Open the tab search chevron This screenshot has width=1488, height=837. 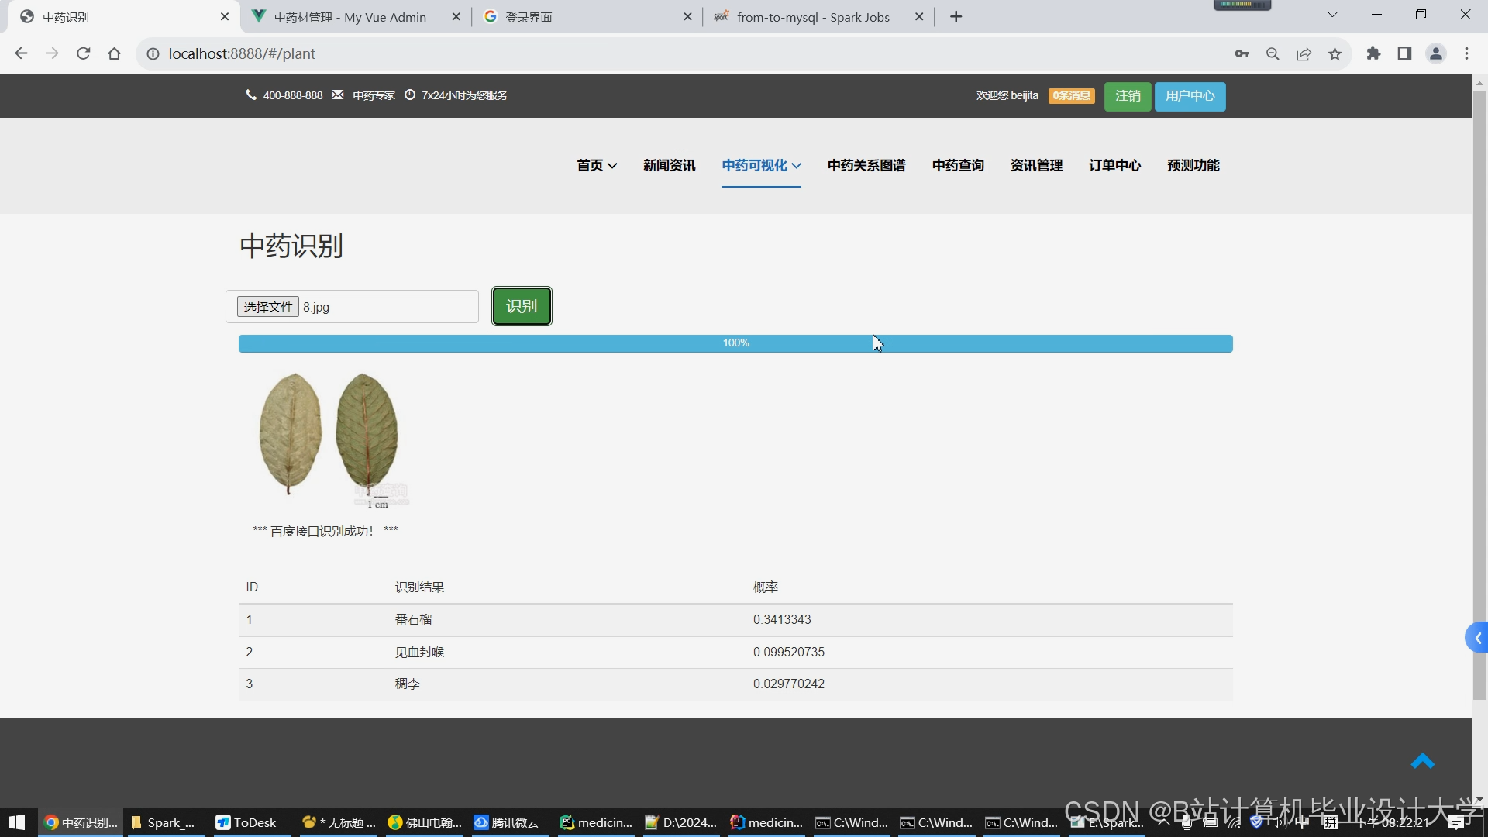[x=1332, y=15]
